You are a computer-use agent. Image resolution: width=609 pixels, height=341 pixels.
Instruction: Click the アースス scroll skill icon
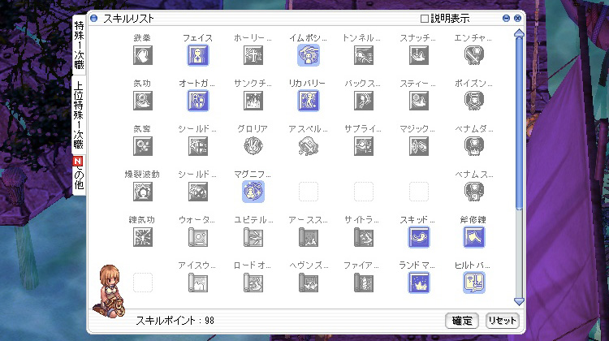tap(309, 237)
